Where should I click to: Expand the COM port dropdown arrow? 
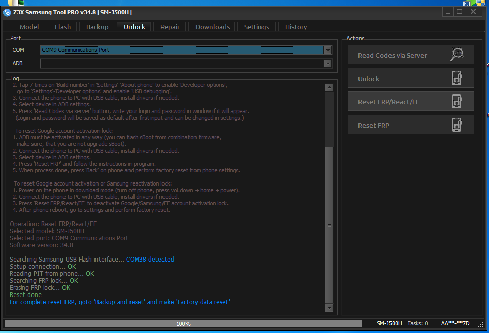[x=328, y=50]
